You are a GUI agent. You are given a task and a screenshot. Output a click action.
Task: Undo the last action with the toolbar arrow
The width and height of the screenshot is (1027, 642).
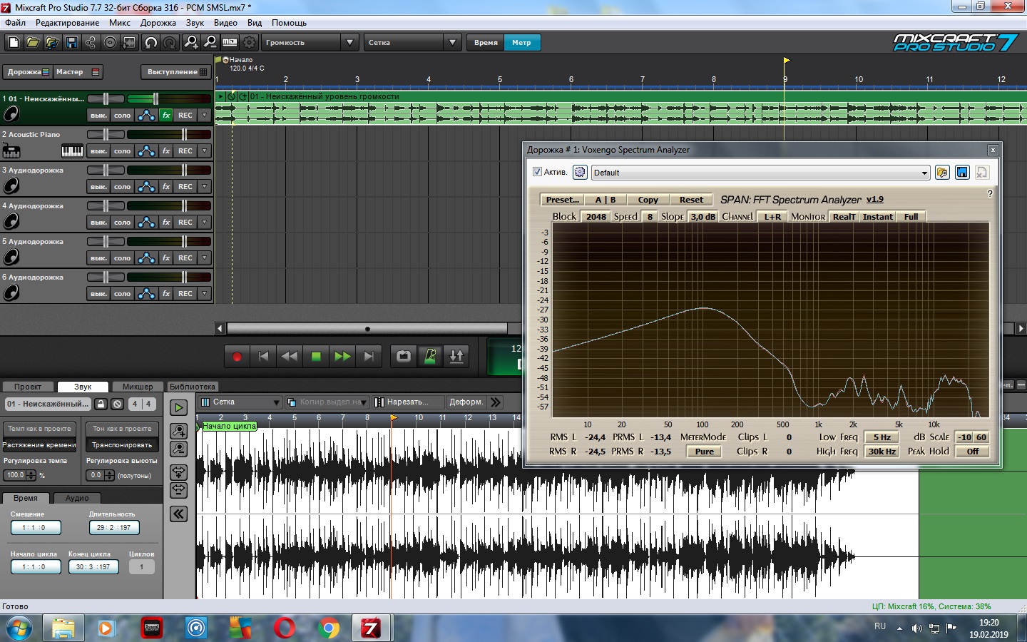pyautogui.click(x=150, y=43)
